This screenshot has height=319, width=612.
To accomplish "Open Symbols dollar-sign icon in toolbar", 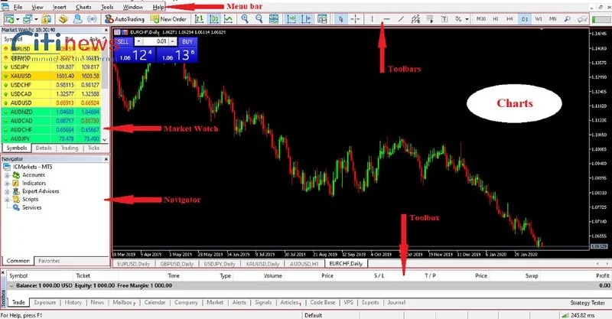I will click(x=47, y=18).
